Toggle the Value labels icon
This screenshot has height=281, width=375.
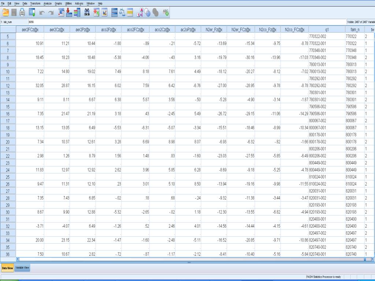(140, 12)
